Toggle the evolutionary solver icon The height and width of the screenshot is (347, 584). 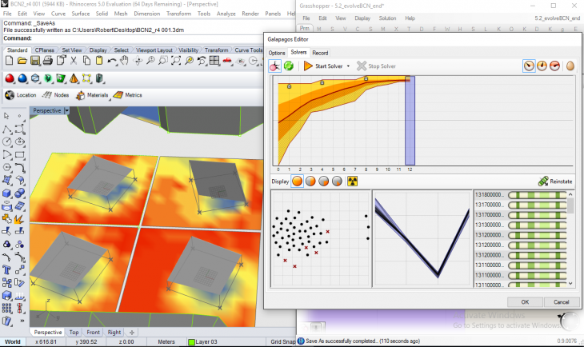274,66
